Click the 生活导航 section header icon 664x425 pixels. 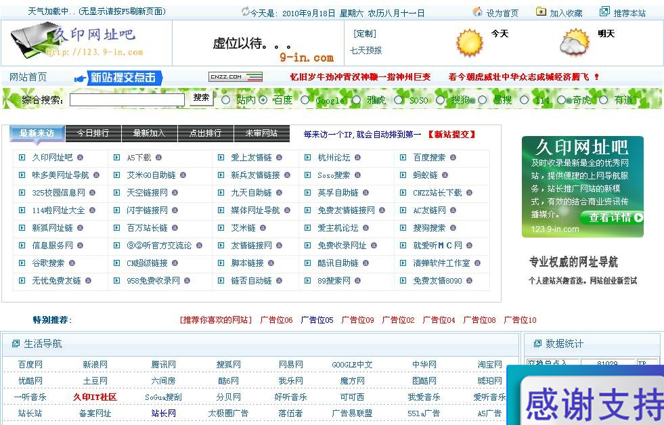[16, 343]
